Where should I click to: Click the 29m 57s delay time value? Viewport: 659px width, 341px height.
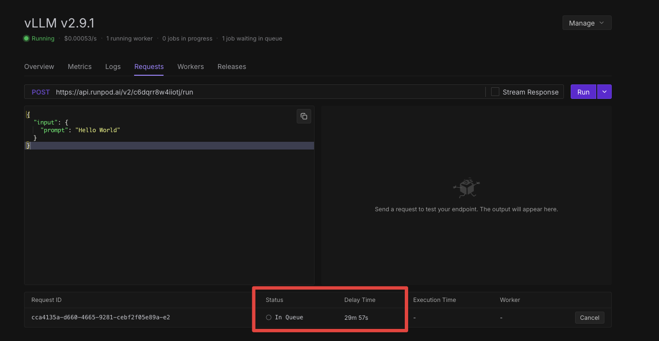pos(356,317)
